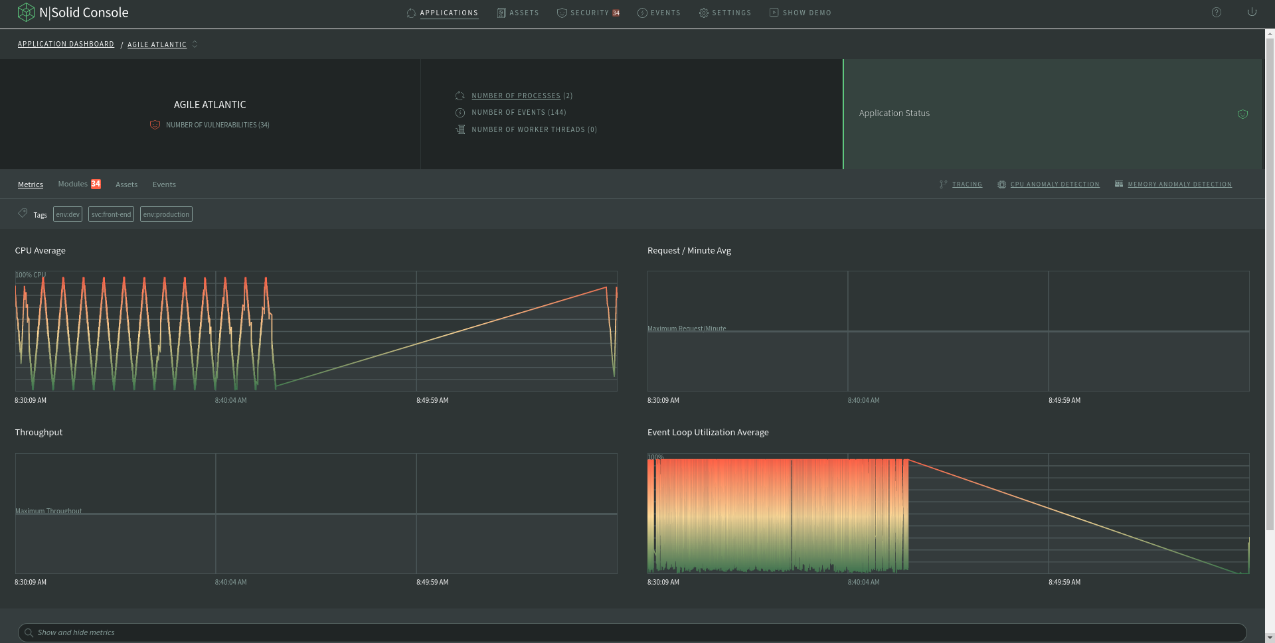Open Memory Anomaly Detection
1275x643 pixels.
pyautogui.click(x=1179, y=184)
